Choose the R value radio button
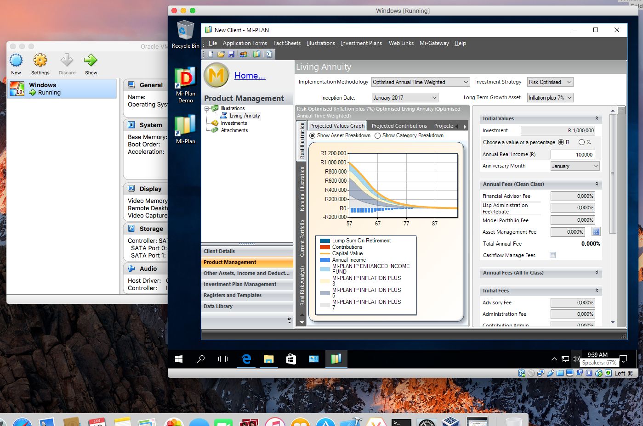 click(561, 142)
